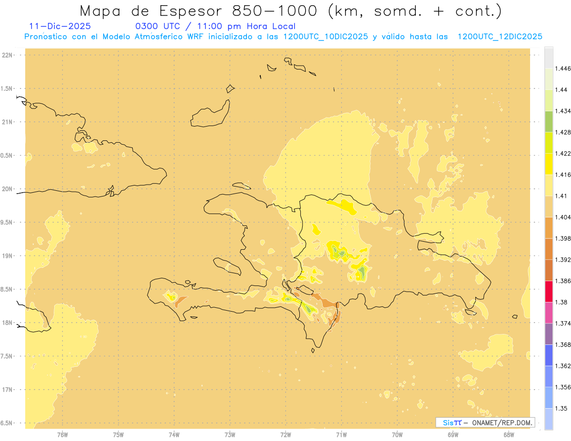Click the latitude label "22N"
Image resolution: width=571 pixels, height=441 pixels.
[8, 55]
